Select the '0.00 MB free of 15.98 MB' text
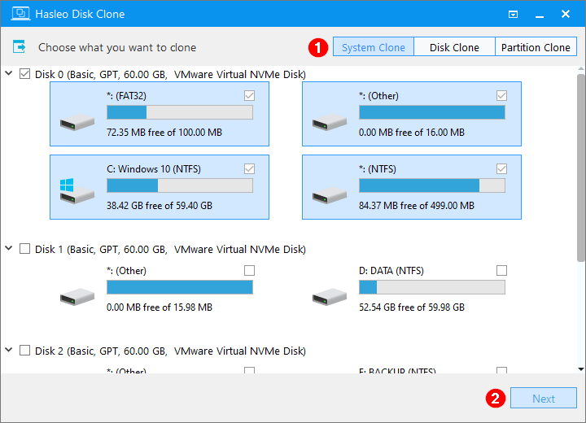The width and height of the screenshot is (586, 423). coord(160,307)
